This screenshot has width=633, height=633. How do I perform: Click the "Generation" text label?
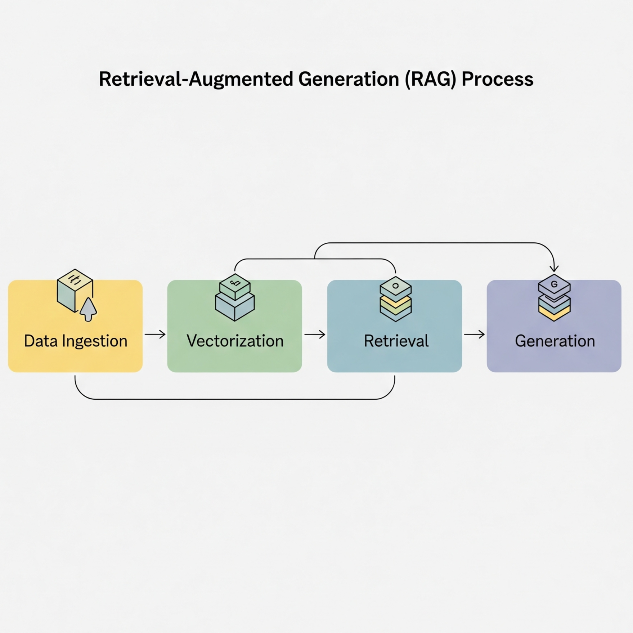coord(555,341)
